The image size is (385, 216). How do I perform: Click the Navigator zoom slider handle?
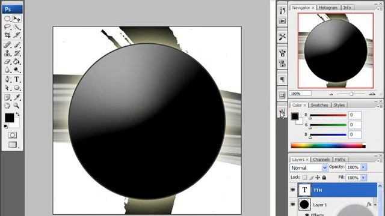(x=351, y=94)
